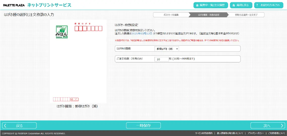The width and height of the screenshot is (287, 136).
Task: Click the red postal code boxes on the postcard
Action: [x=88, y=28]
